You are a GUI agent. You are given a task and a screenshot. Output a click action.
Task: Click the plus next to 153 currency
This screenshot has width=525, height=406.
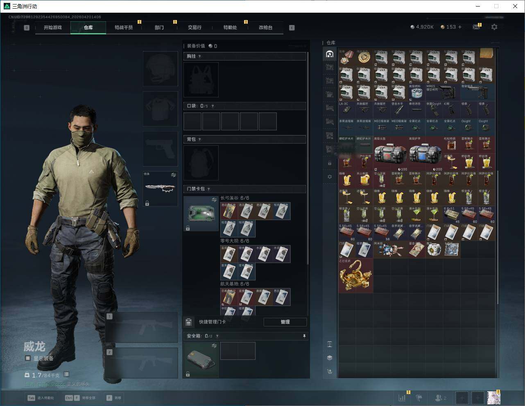coord(460,27)
